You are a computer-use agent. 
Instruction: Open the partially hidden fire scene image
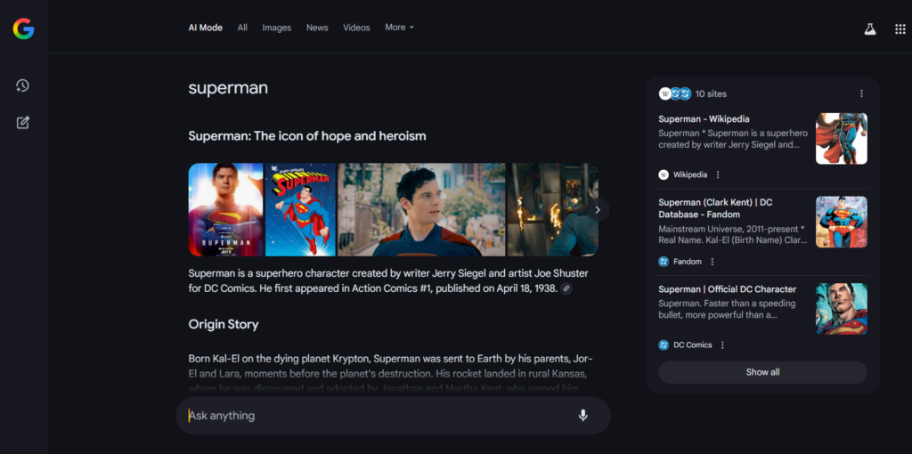point(552,209)
